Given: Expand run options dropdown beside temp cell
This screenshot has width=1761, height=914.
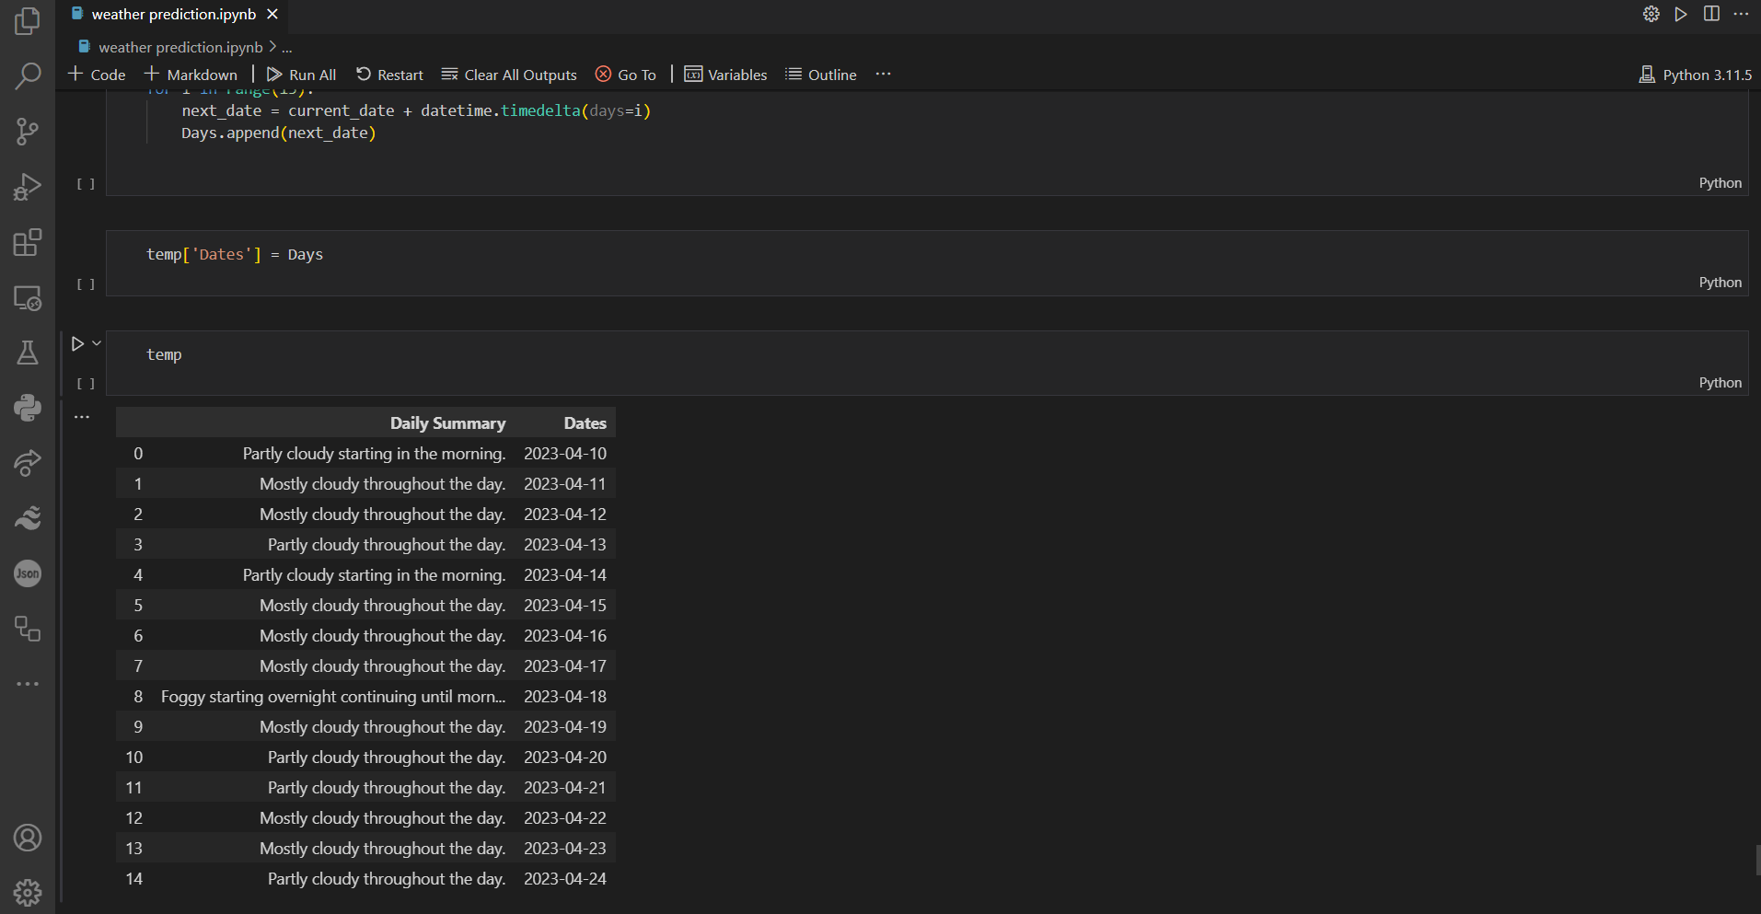Looking at the screenshot, I should point(97,343).
